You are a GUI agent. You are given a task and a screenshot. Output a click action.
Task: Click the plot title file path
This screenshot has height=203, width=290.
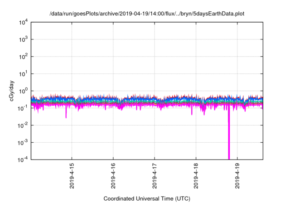point(147,14)
